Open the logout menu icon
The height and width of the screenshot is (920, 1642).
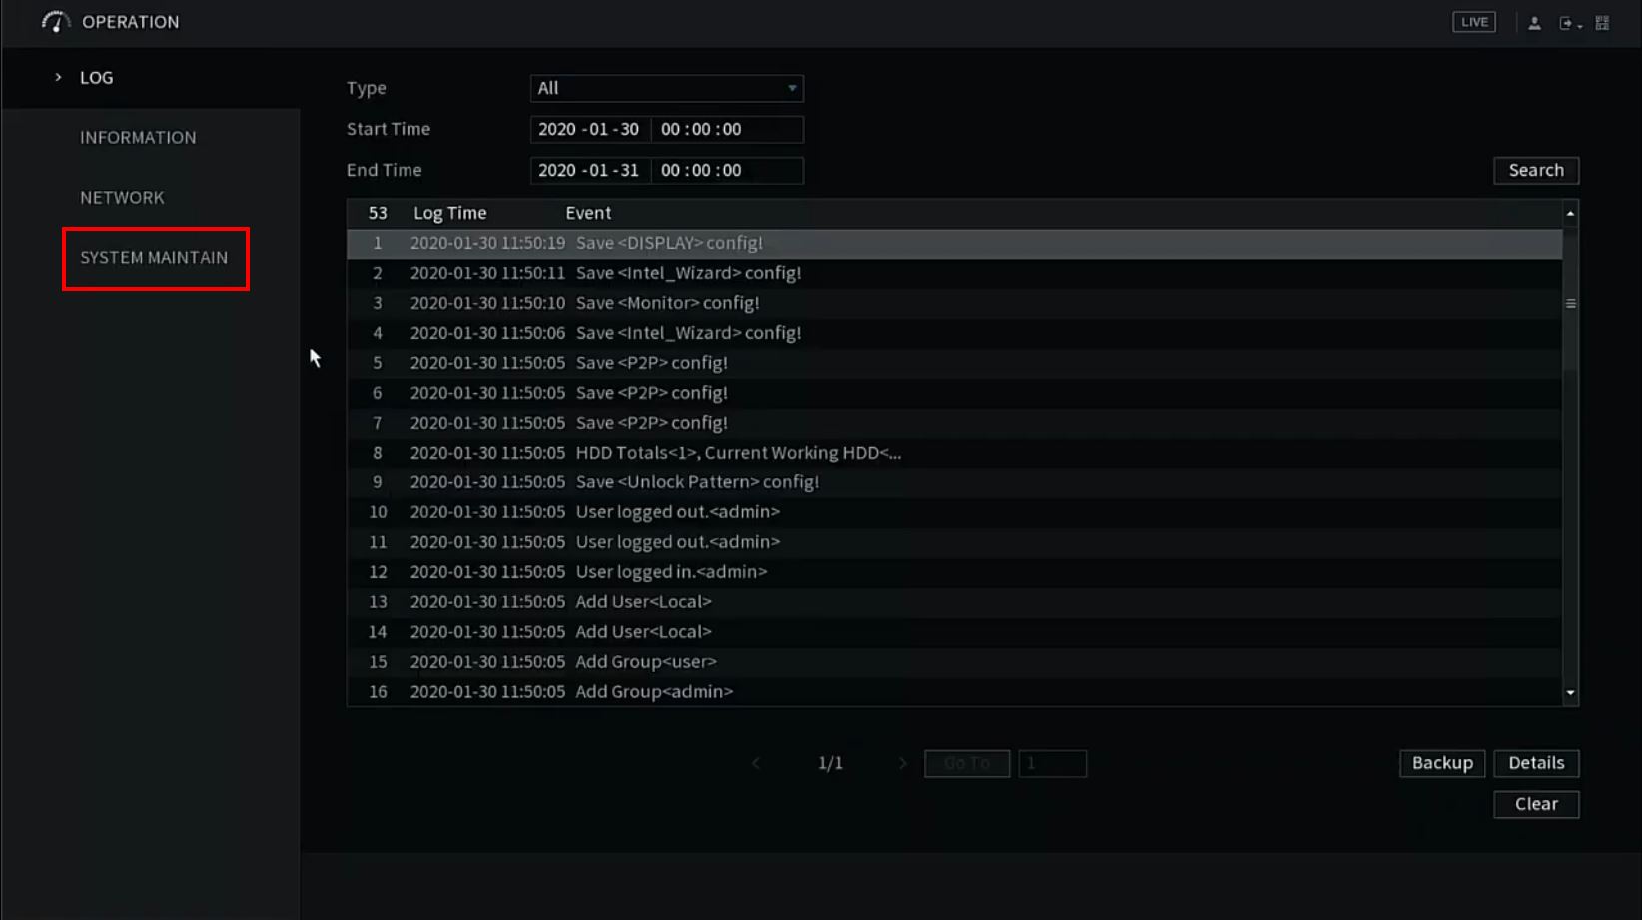pyautogui.click(x=1569, y=23)
